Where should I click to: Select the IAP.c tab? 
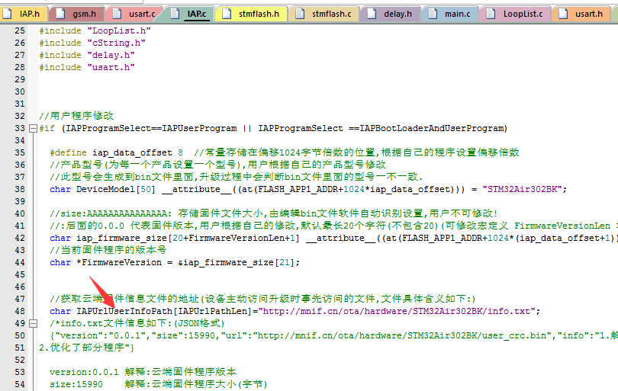tap(191, 14)
